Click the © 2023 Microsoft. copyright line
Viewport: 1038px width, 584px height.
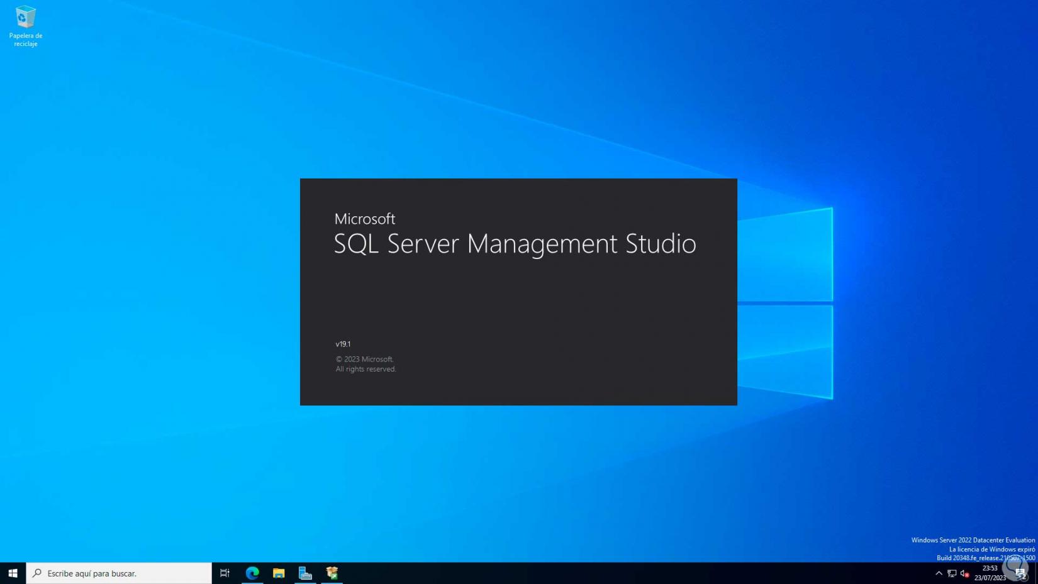(x=365, y=360)
